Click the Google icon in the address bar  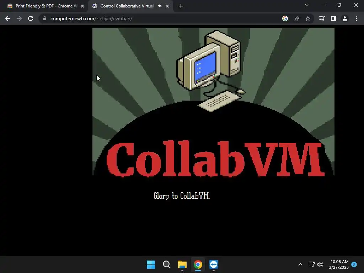tap(285, 18)
